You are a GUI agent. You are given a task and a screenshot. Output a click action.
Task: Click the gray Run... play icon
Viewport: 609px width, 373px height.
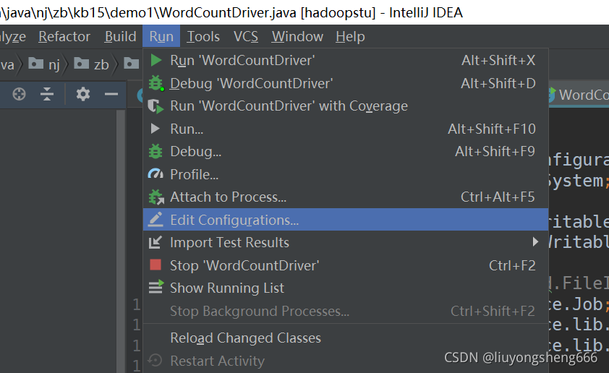[156, 129]
